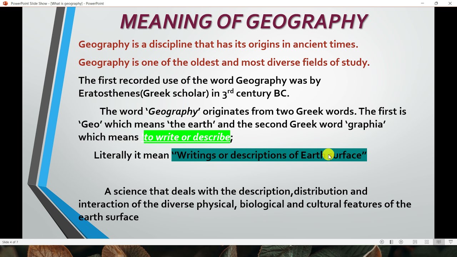Start Slide Show view icon
The height and width of the screenshot is (257, 457).
click(451, 242)
